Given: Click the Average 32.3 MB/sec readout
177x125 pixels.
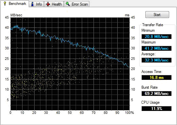Looking at the screenshot, I should pos(156,60).
